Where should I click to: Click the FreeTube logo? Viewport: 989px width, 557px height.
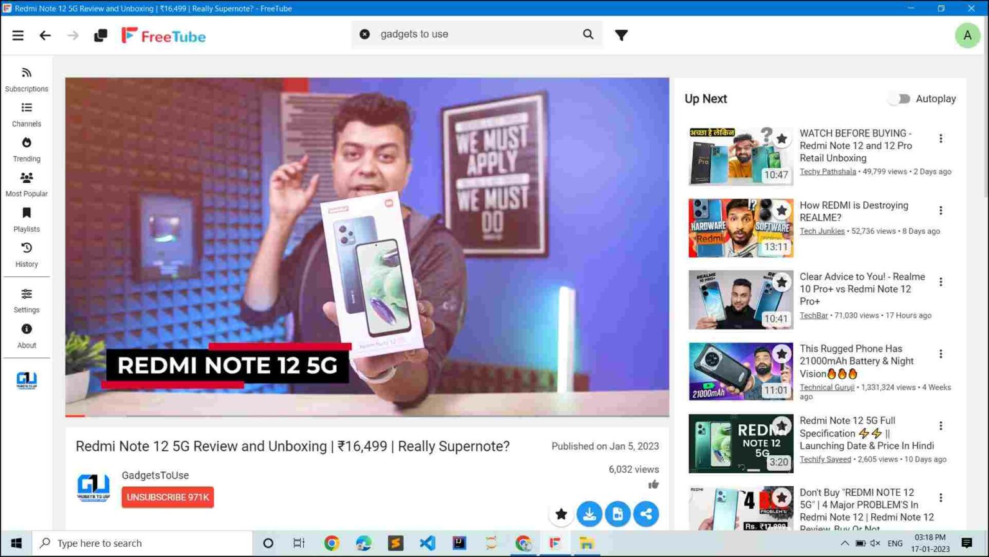coord(164,36)
